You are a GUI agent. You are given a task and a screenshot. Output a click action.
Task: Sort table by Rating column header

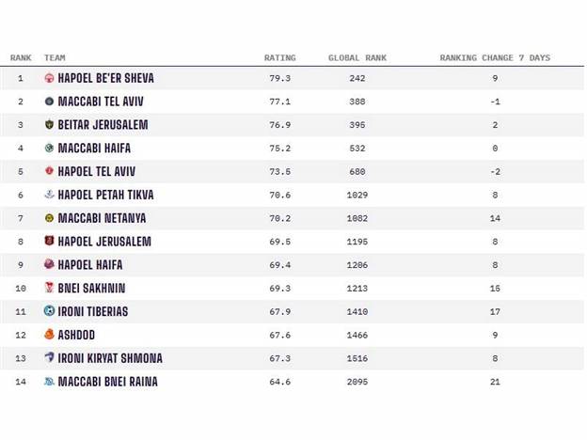pyautogui.click(x=280, y=58)
